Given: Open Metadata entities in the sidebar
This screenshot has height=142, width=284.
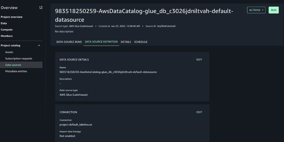Looking at the screenshot, I should point(16,71).
